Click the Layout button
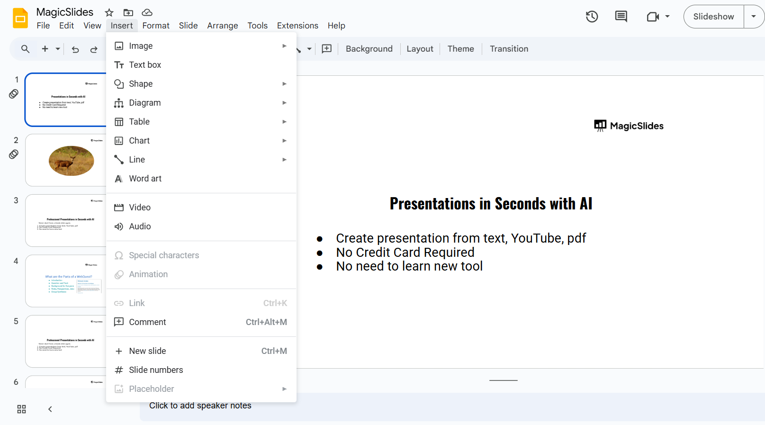Image resolution: width=765 pixels, height=425 pixels. [420, 49]
